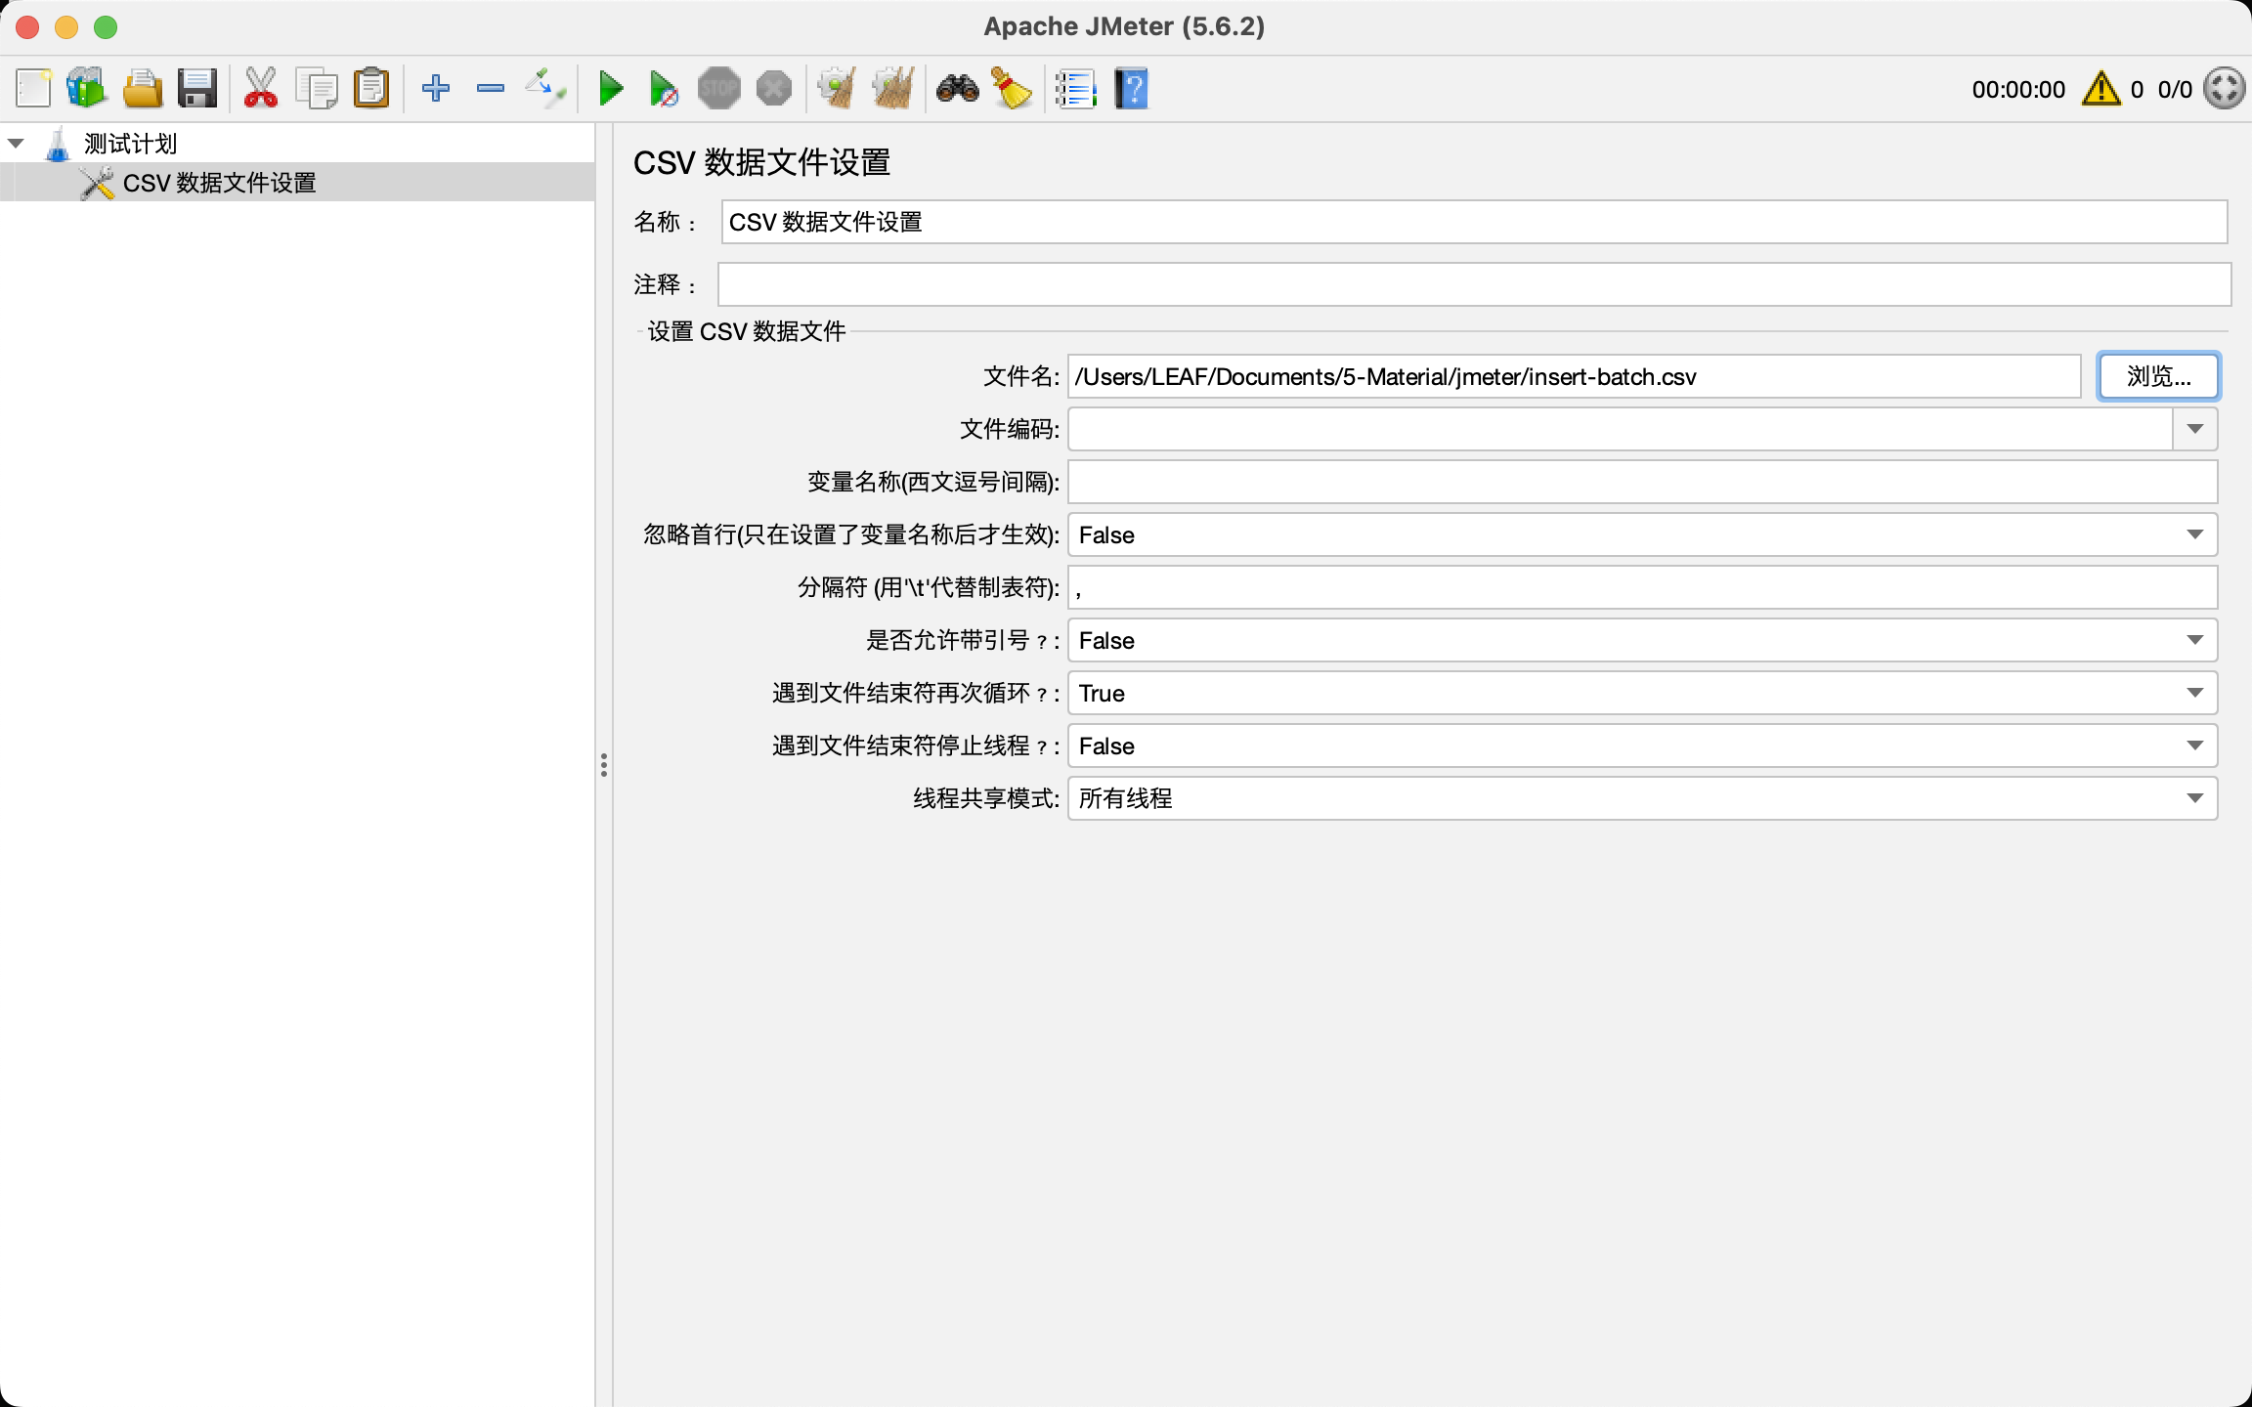Click the Cut scissors icon
The width and height of the screenshot is (2252, 1407).
click(260, 89)
